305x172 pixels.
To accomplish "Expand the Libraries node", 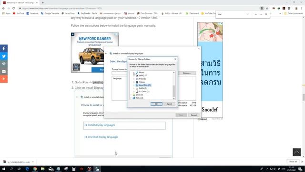I will pos(131,95).
